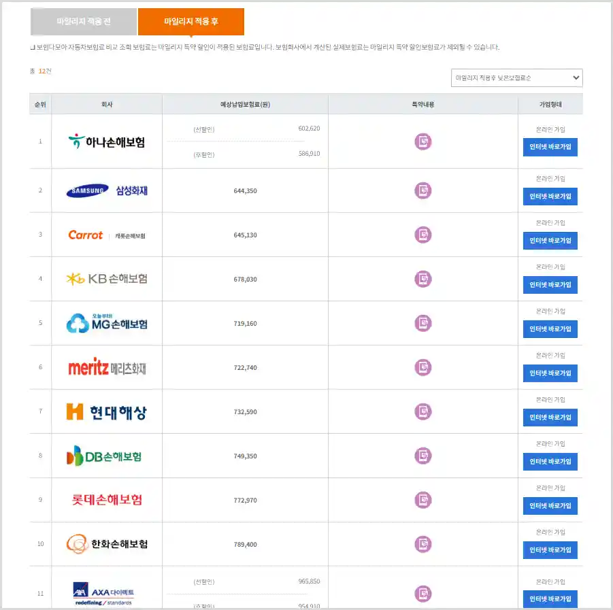Click the 678,030 premium value

245,279
